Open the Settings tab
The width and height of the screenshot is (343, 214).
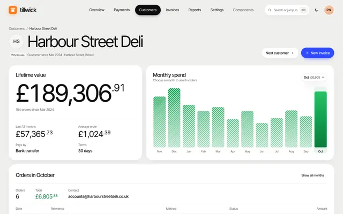click(x=217, y=10)
